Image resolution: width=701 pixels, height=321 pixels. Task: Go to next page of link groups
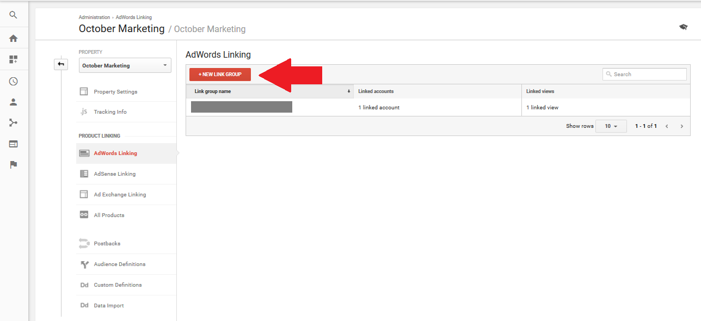pos(681,126)
